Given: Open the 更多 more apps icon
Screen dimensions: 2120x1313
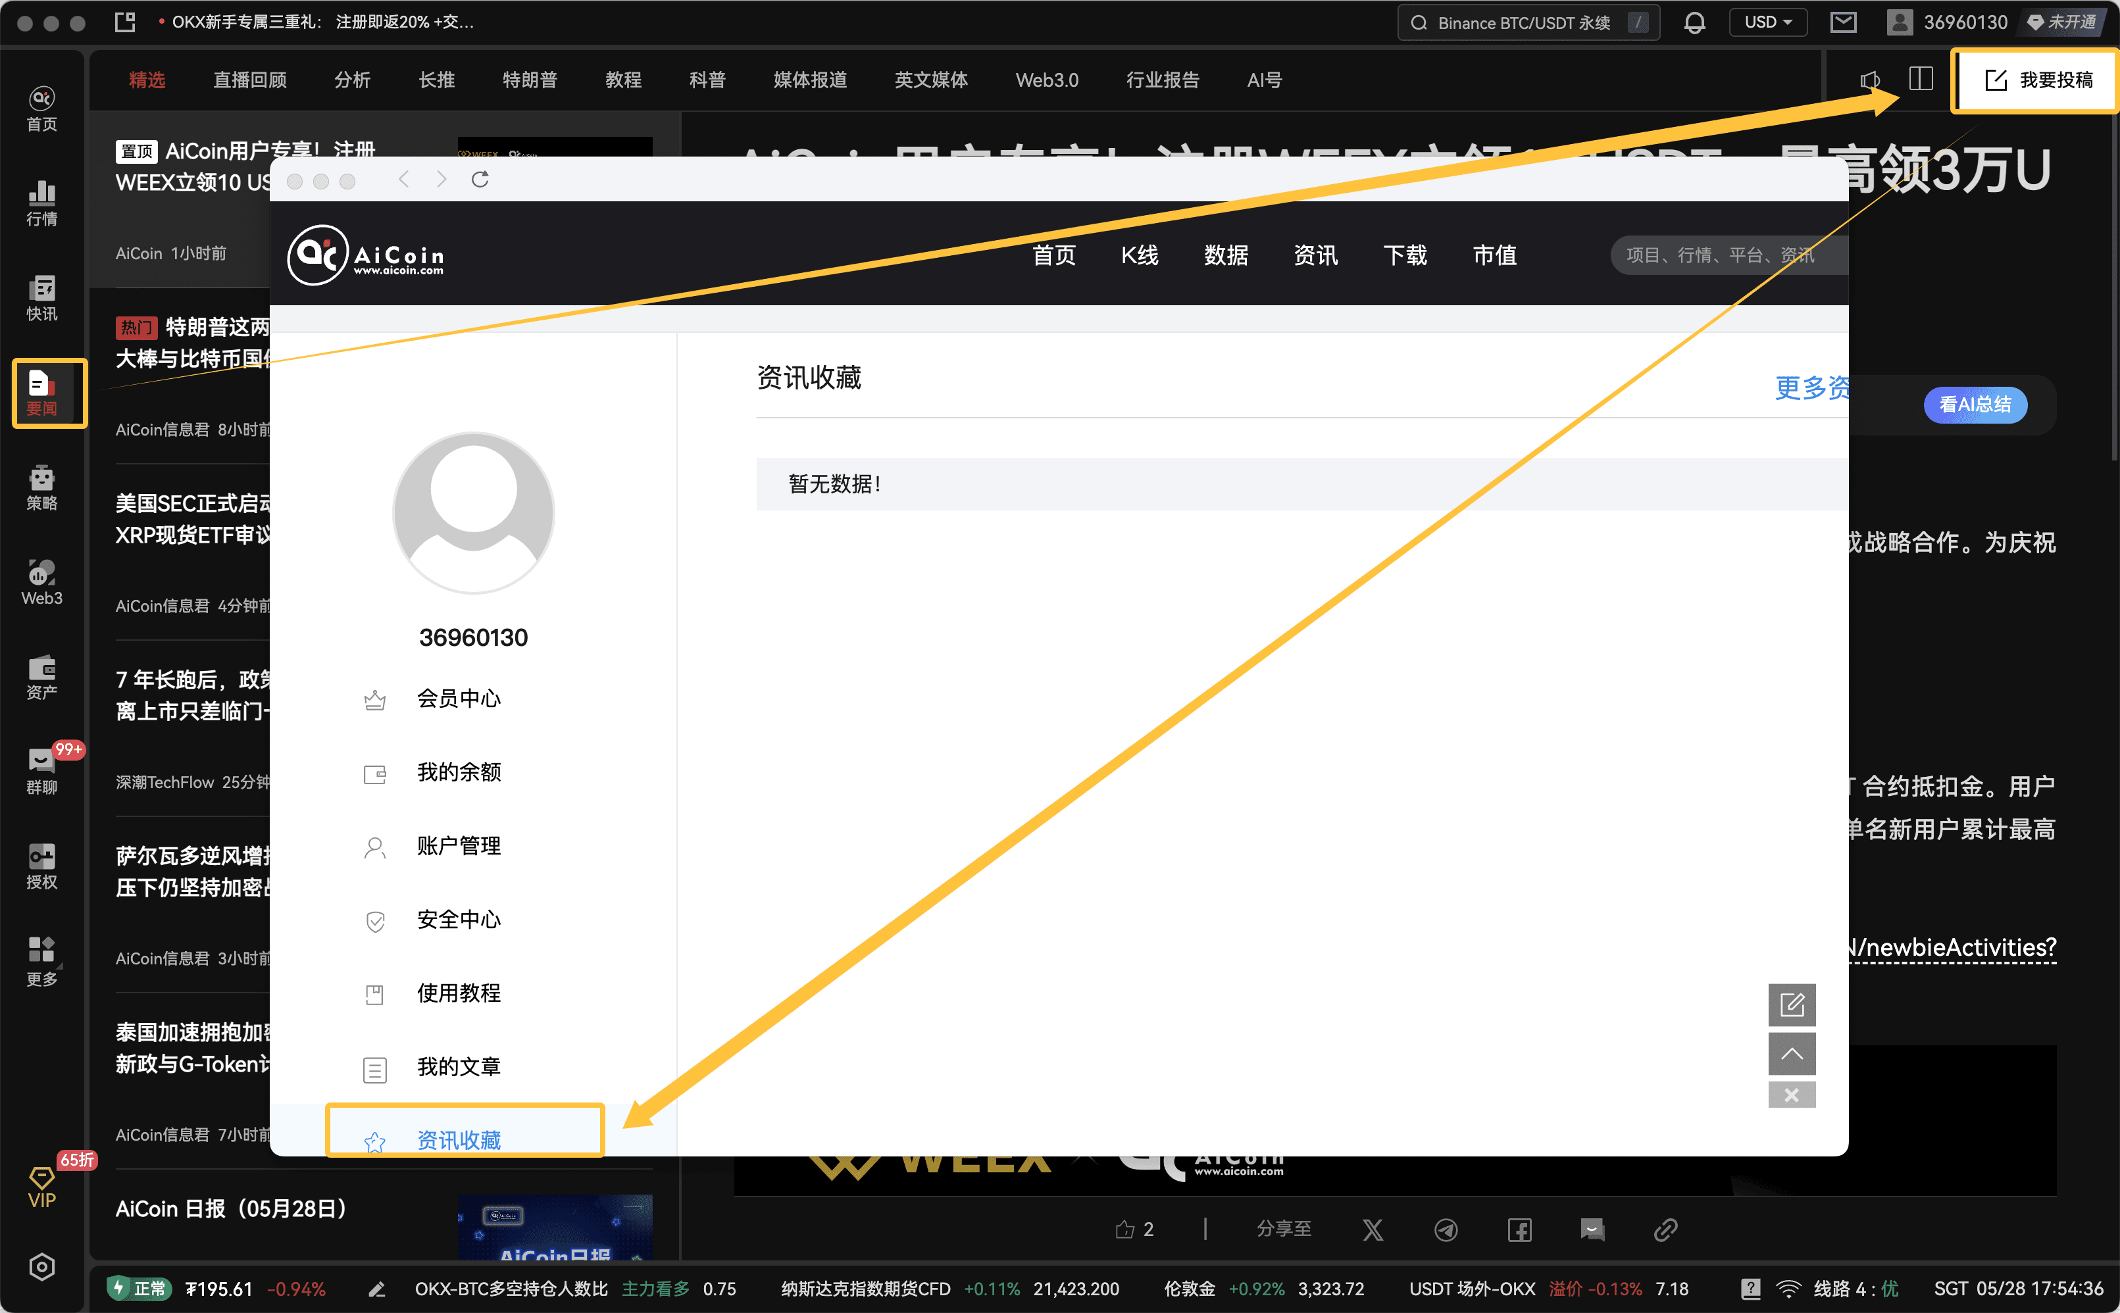Looking at the screenshot, I should (41, 961).
